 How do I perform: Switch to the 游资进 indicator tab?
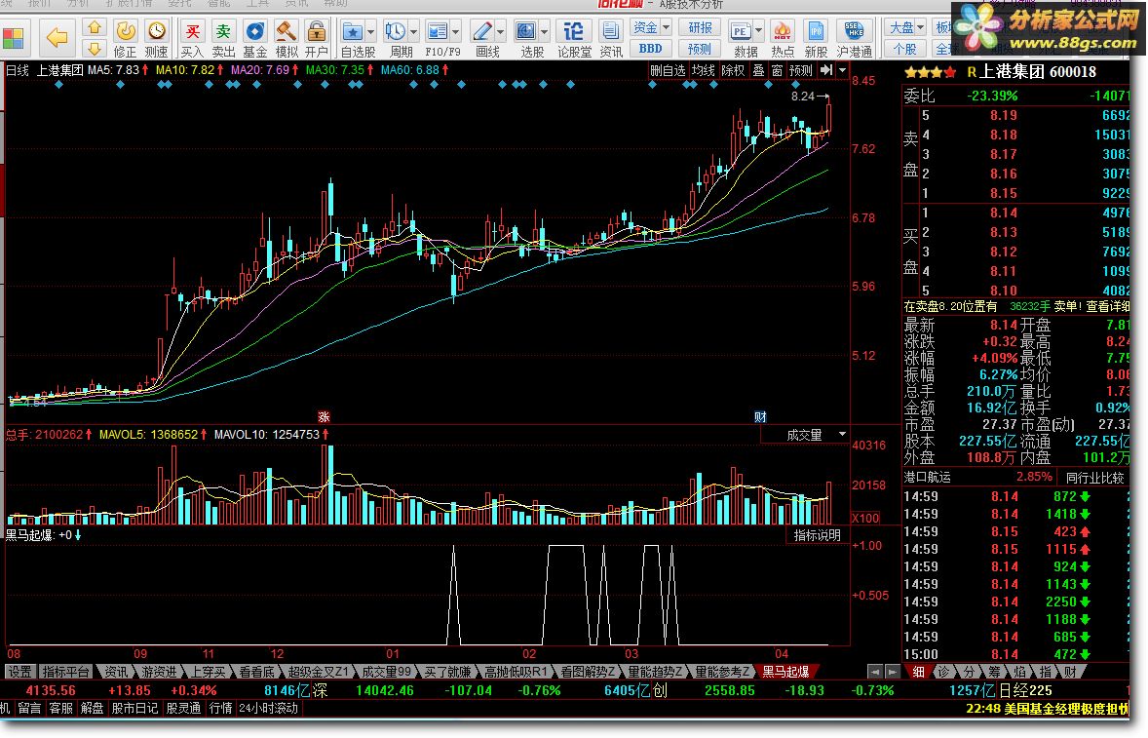pos(159,672)
